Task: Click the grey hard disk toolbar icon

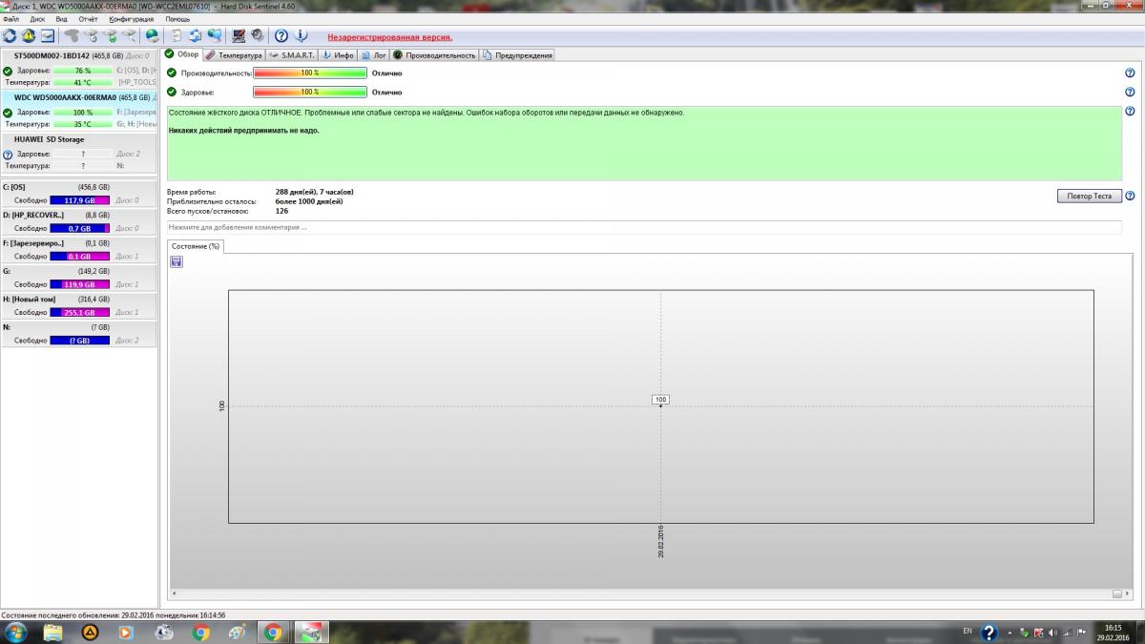Action: [x=72, y=36]
